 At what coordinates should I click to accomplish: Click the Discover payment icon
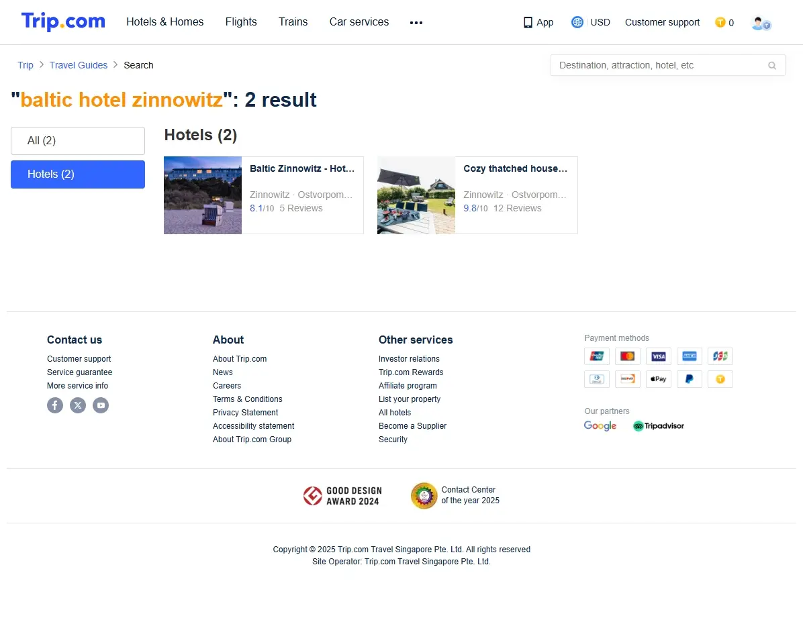[627, 379]
